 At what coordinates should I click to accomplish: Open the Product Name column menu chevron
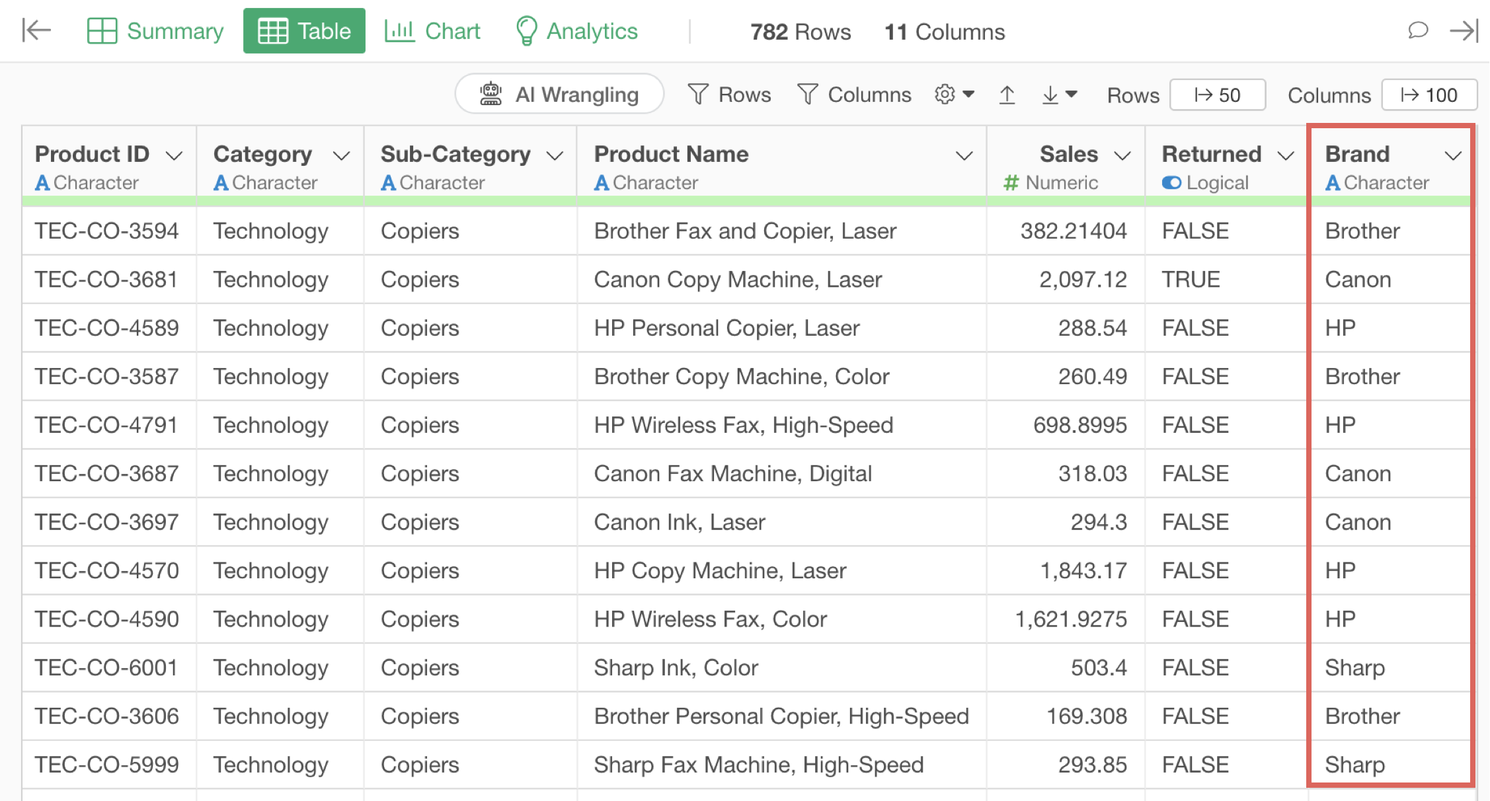pos(964,156)
